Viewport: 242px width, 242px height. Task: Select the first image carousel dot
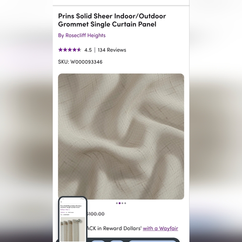(x=117, y=203)
